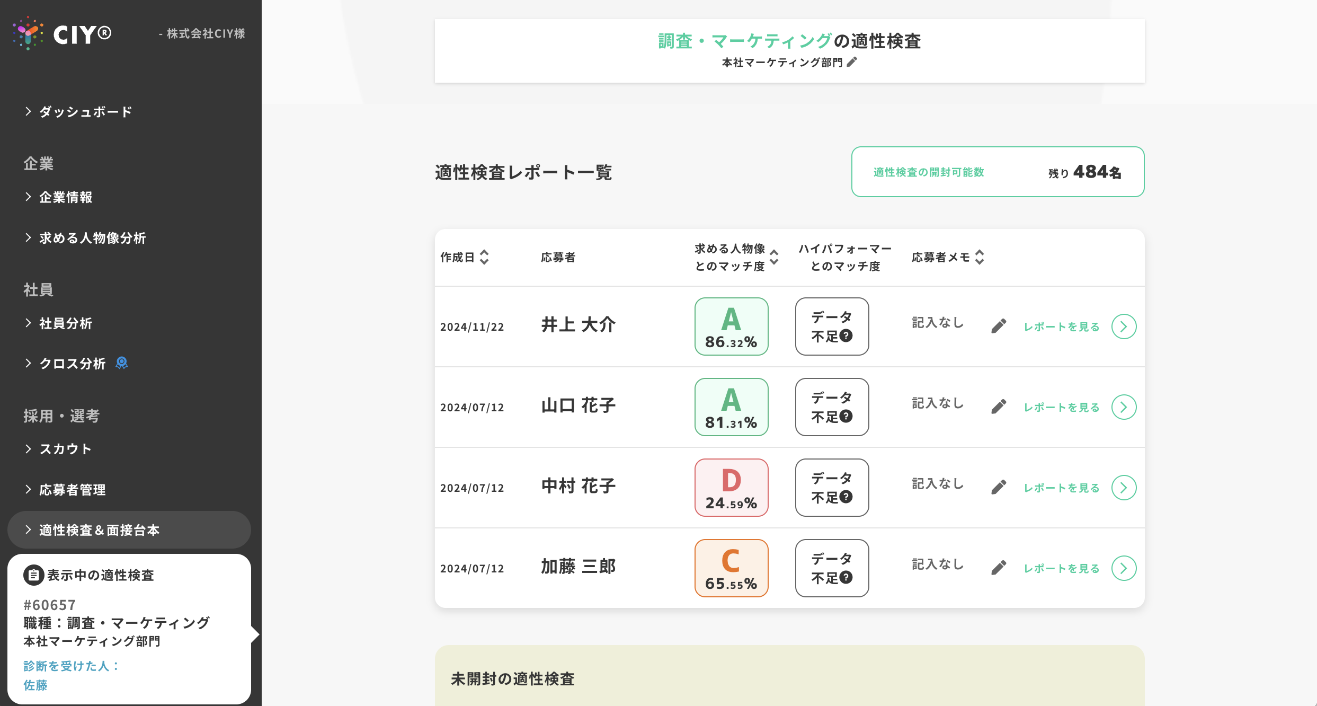Click circled arrow for 中村 花子 report
The image size is (1317, 706).
[1124, 488]
